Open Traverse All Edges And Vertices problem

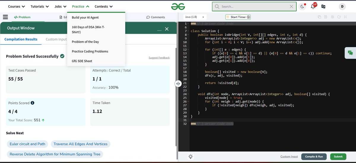(x=80, y=144)
